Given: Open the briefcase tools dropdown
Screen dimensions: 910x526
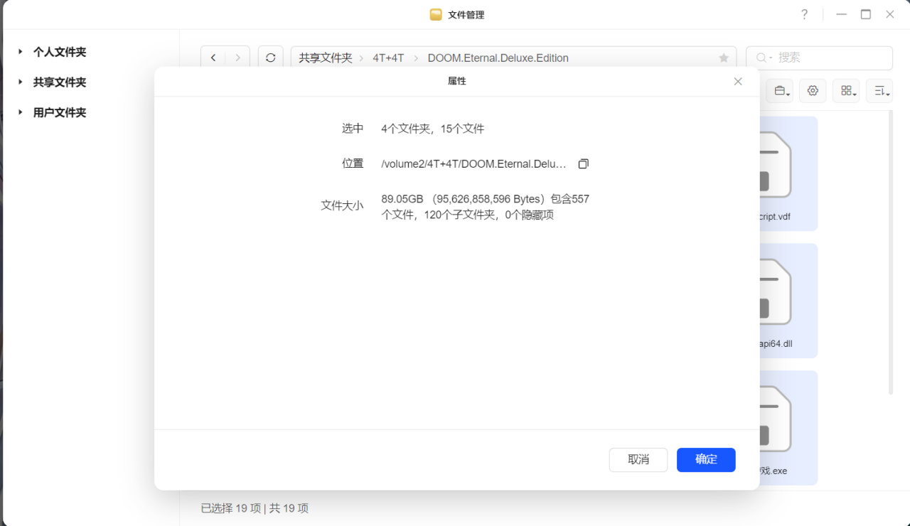Looking at the screenshot, I should (x=780, y=90).
